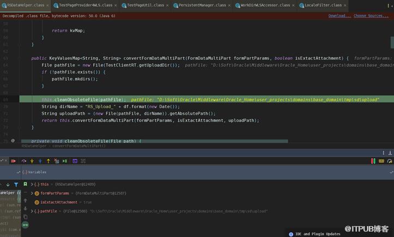Click the red and green bars icon

[373, 161]
